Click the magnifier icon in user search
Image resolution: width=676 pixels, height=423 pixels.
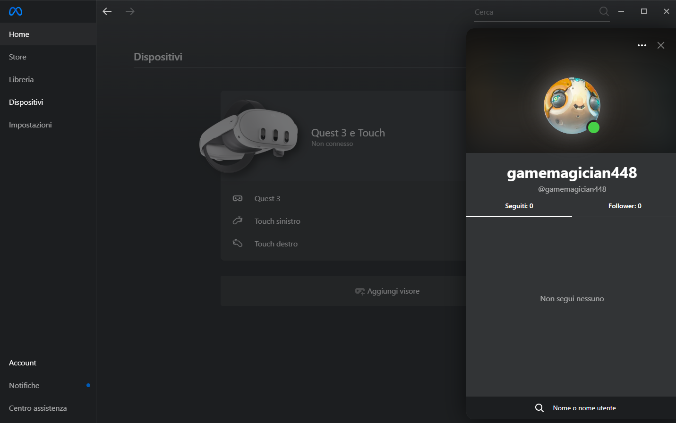pos(539,408)
